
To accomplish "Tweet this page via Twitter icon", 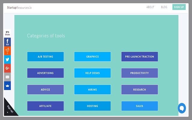I will [7, 59].
